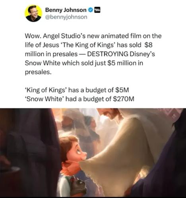
Task: Select the $8 presales amount
Action: (x=148, y=45)
